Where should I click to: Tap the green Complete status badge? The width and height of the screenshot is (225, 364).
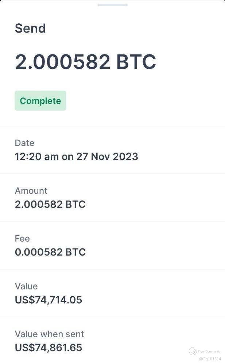pyautogui.click(x=40, y=101)
